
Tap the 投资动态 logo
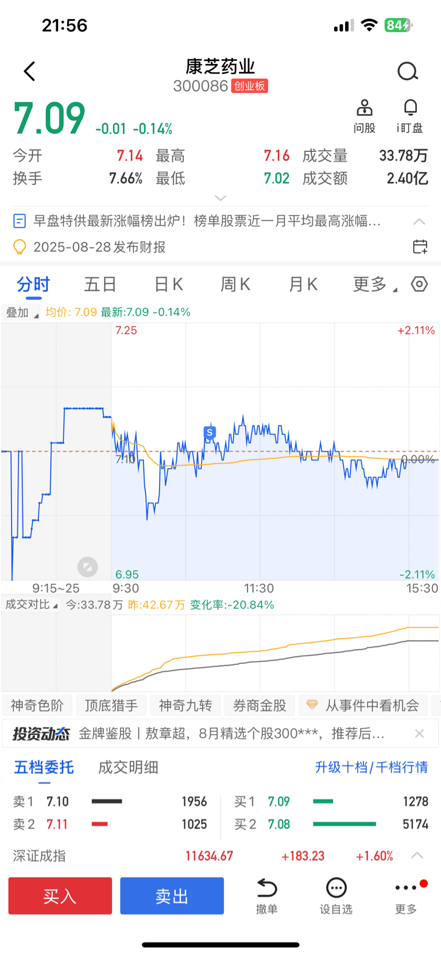[x=41, y=734]
